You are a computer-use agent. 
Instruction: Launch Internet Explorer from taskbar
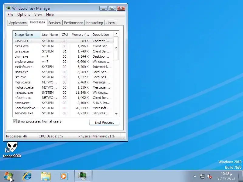tap(27, 176)
